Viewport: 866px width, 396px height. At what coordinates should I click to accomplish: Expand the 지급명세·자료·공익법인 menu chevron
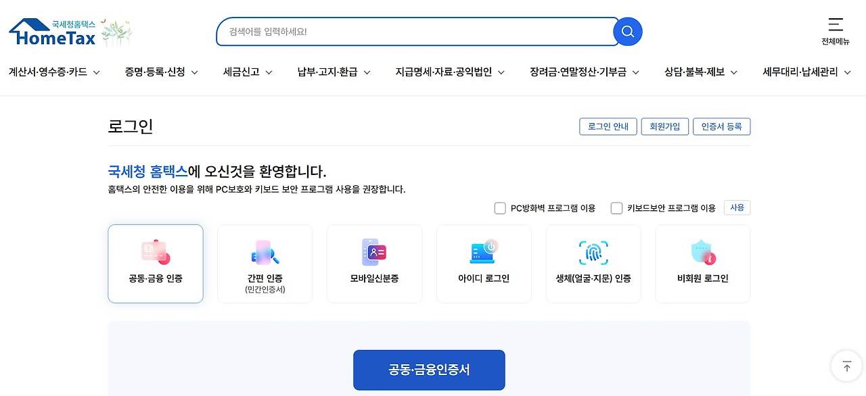[x=501, y=72]
